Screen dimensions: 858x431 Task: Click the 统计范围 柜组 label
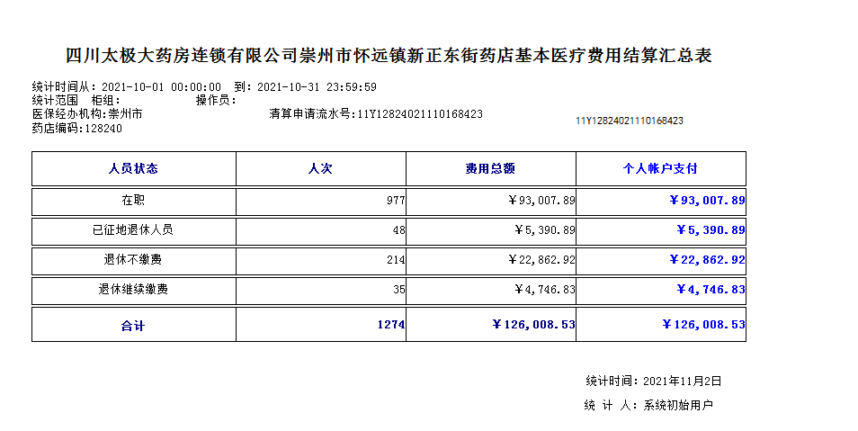tap(76, 101)
